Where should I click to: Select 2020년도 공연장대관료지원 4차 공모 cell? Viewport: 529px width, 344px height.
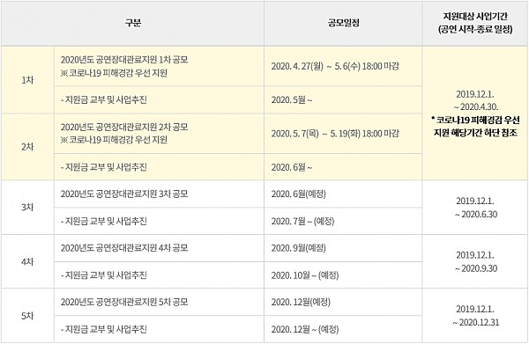pos(159,248)
